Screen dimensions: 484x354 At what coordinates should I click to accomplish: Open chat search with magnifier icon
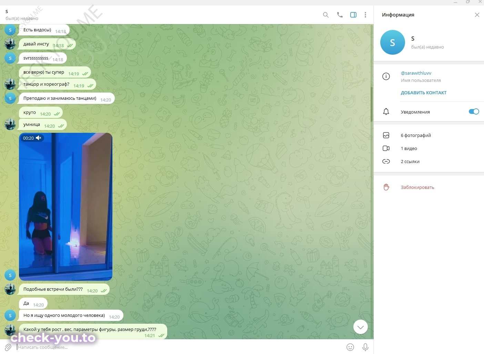[x=325, y=15]
